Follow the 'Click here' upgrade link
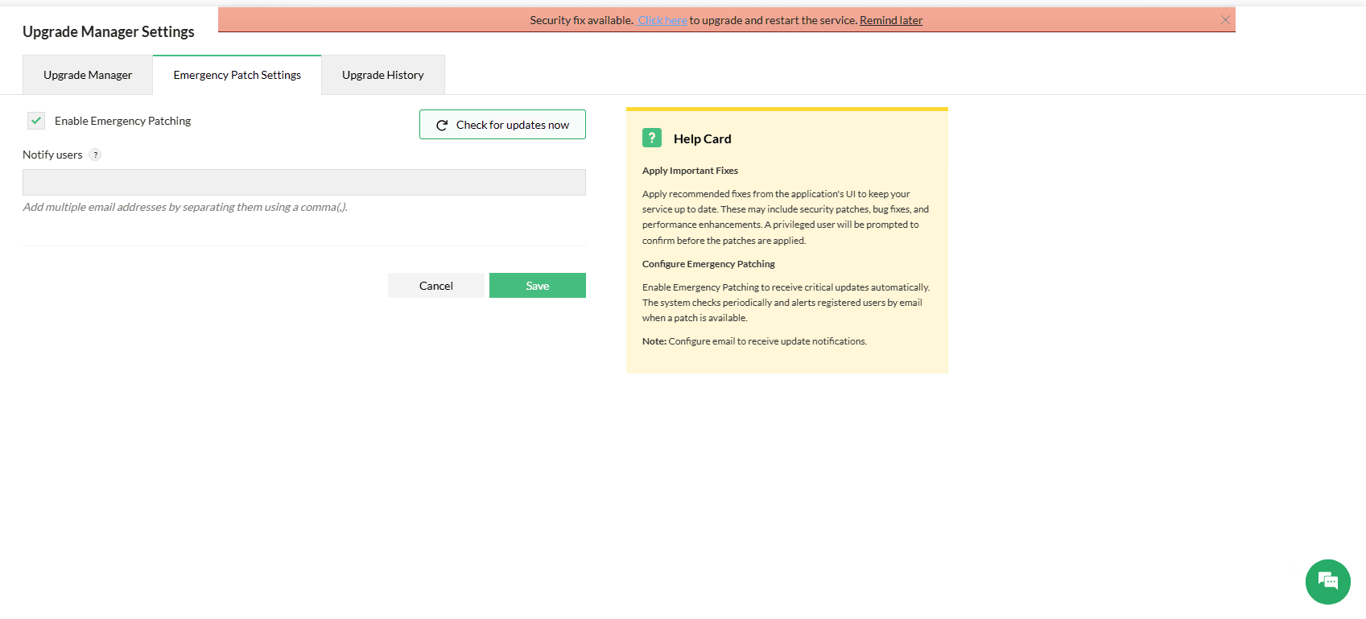 tap(662, 20)
